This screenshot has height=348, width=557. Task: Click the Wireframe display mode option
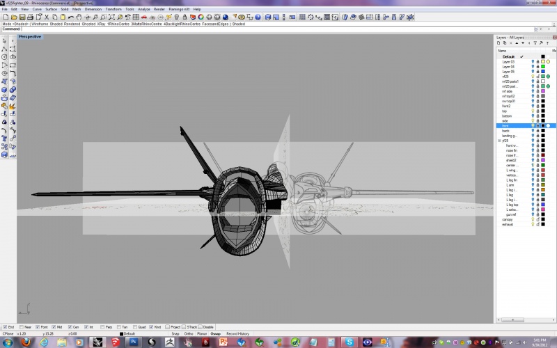(40, 24)
